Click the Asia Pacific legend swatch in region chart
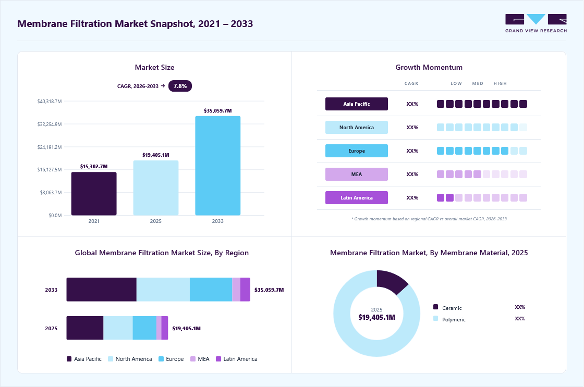The image size is (584, 387). [x=69, y=359]
